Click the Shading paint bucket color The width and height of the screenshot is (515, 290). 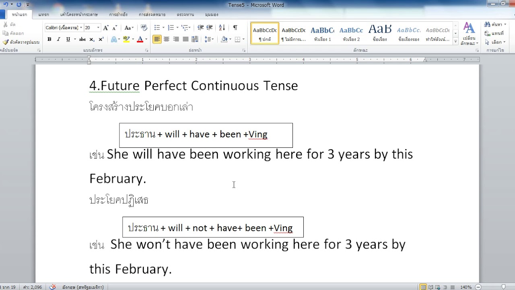[224, 39]
